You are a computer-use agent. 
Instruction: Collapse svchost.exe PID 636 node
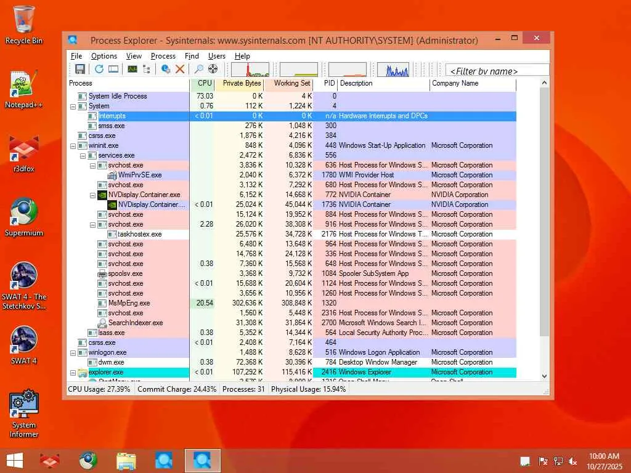92,166
